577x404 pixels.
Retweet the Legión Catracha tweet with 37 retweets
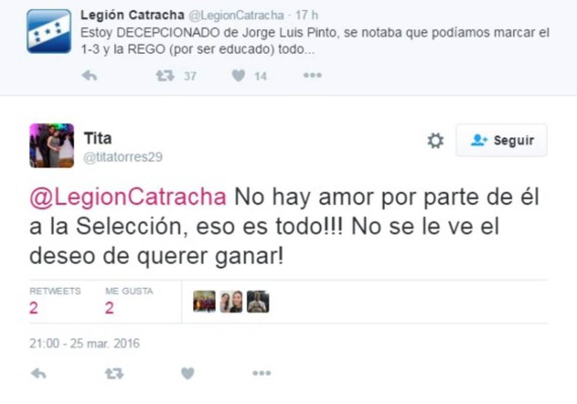click(165, 75)
